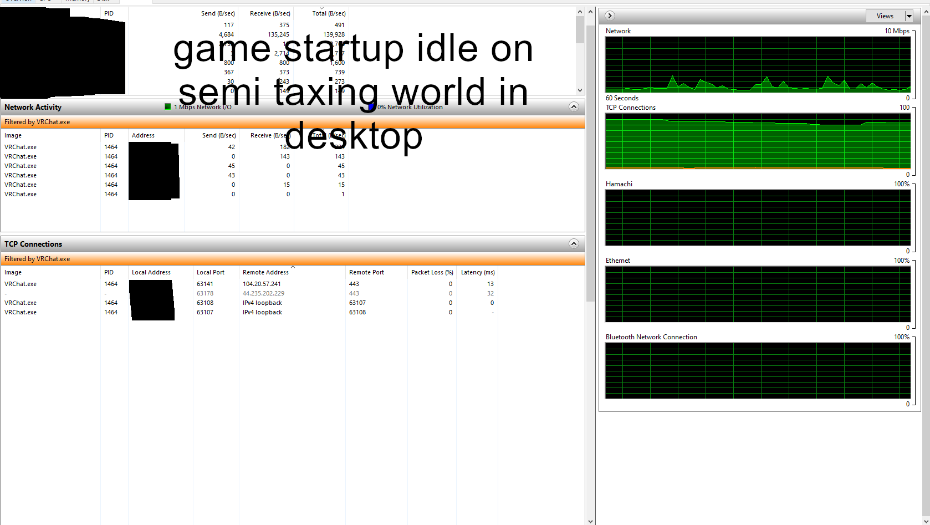Image resolution: width=930 pixels, height=525 pixels.
Task: Collapse the TCP Connections section chevron
Action: [x=574, y=244]
